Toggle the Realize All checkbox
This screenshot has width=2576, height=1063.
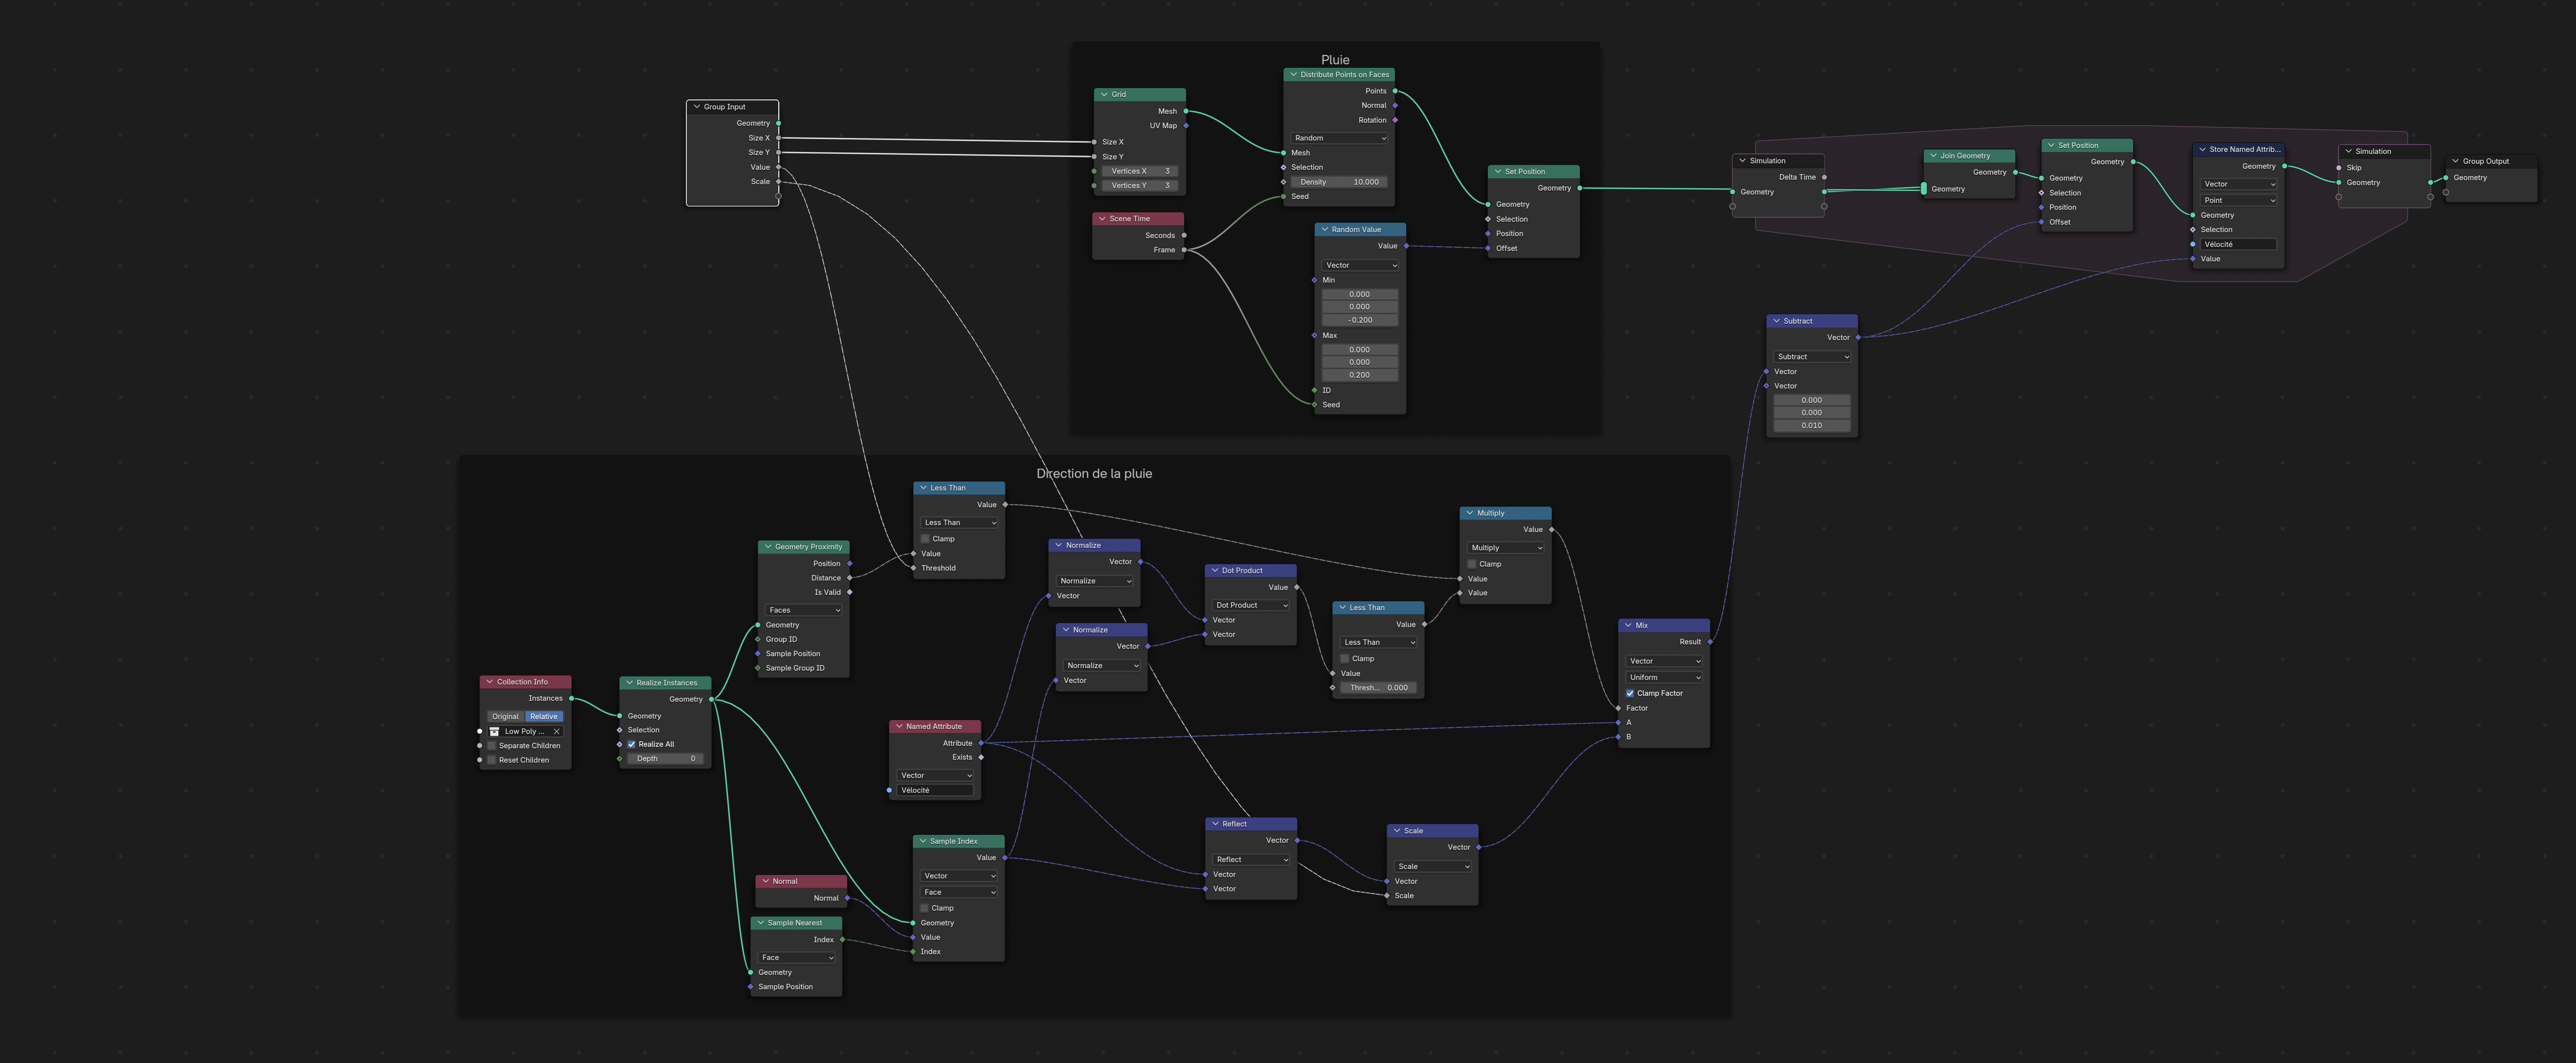(632, 744)
